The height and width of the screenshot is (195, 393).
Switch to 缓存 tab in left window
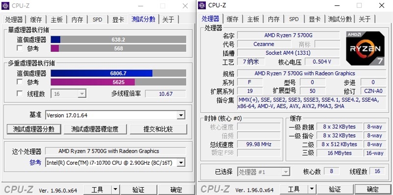(36, 20)
